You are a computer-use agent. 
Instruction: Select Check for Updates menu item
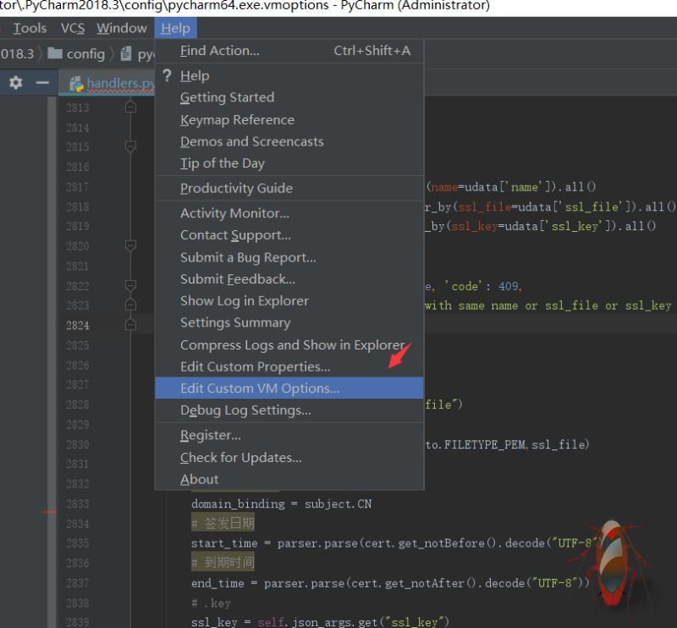(x=240, y=457)
